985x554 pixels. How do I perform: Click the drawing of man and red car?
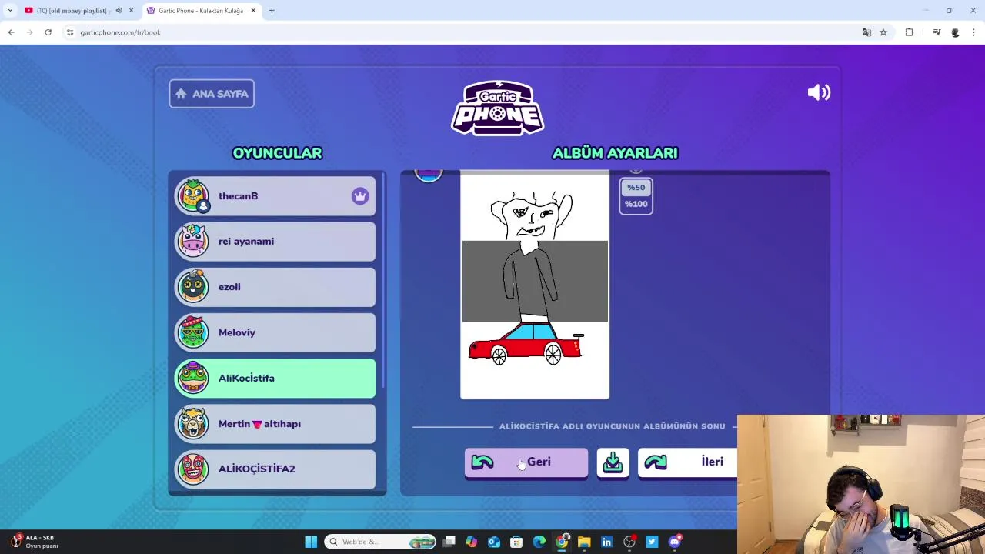click(x=535, y=286)
